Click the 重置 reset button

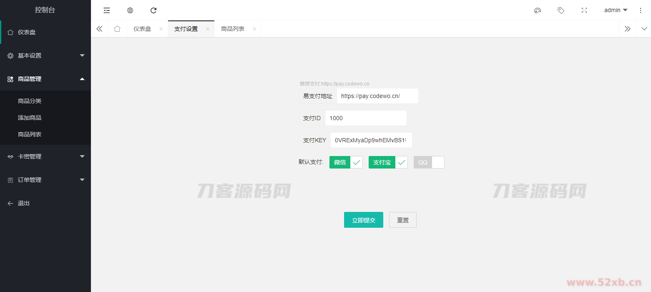pyautogui.click(x=402, y=220)
